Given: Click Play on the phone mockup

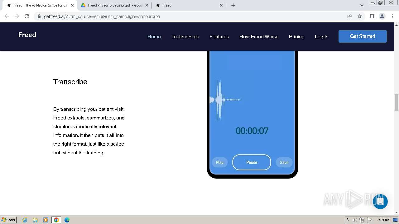Looking at the screenshot, I should point(220,162).
